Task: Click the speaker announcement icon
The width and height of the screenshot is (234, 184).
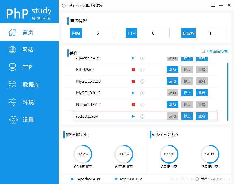Action: coord(64,5)
